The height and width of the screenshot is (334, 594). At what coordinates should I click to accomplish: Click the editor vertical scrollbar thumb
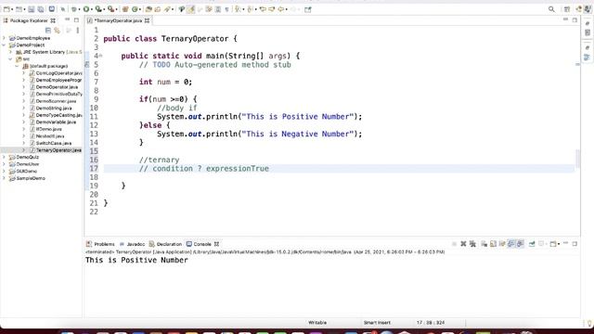[577, 159]
